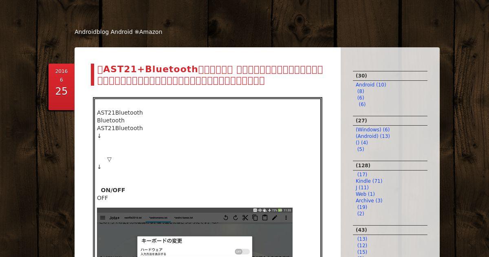The image size is (489, 257).
Task: Open the Web (1) category link
Action: [x=365, y=194]
